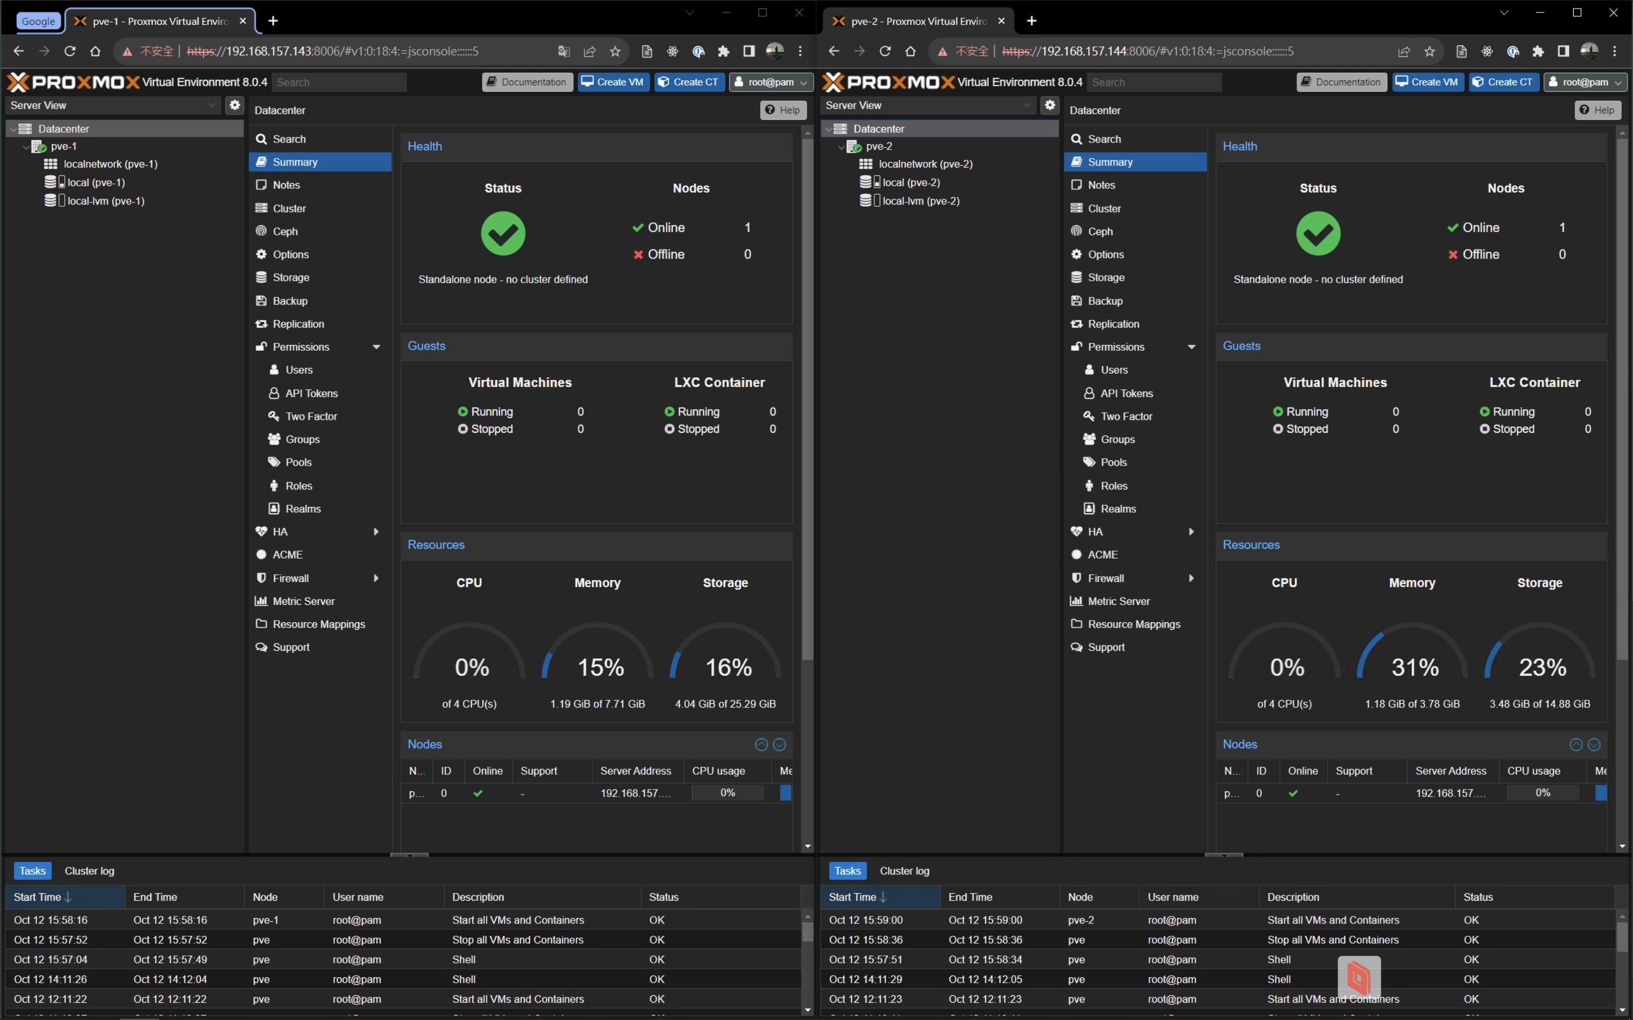Open Ceph in pve-1 datacenter menu

(285, 232)
